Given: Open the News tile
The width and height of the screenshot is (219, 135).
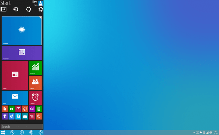Looking at the screenshot, I should pyautogui.click(x=15, y=75).
